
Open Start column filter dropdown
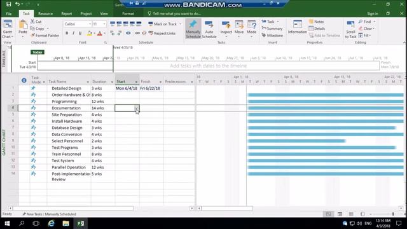(x=136, y=82)
